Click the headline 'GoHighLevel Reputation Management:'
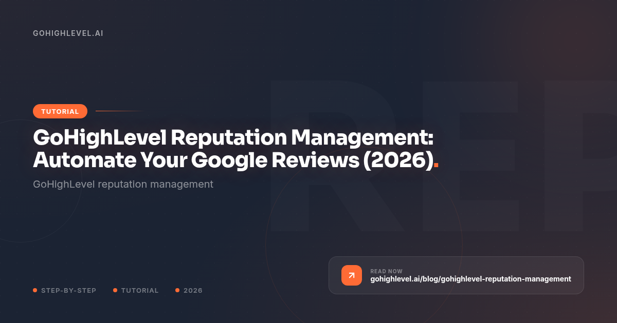This screenshot has width=617, height=323. tap(233, 138)
